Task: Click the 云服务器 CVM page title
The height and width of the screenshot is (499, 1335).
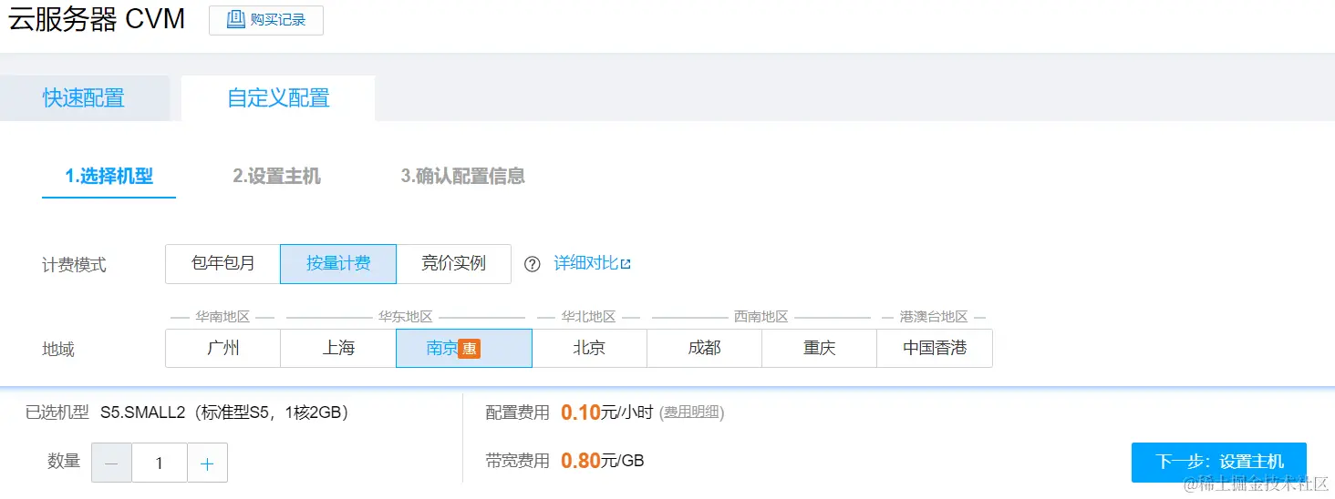Action: [97, 19]
